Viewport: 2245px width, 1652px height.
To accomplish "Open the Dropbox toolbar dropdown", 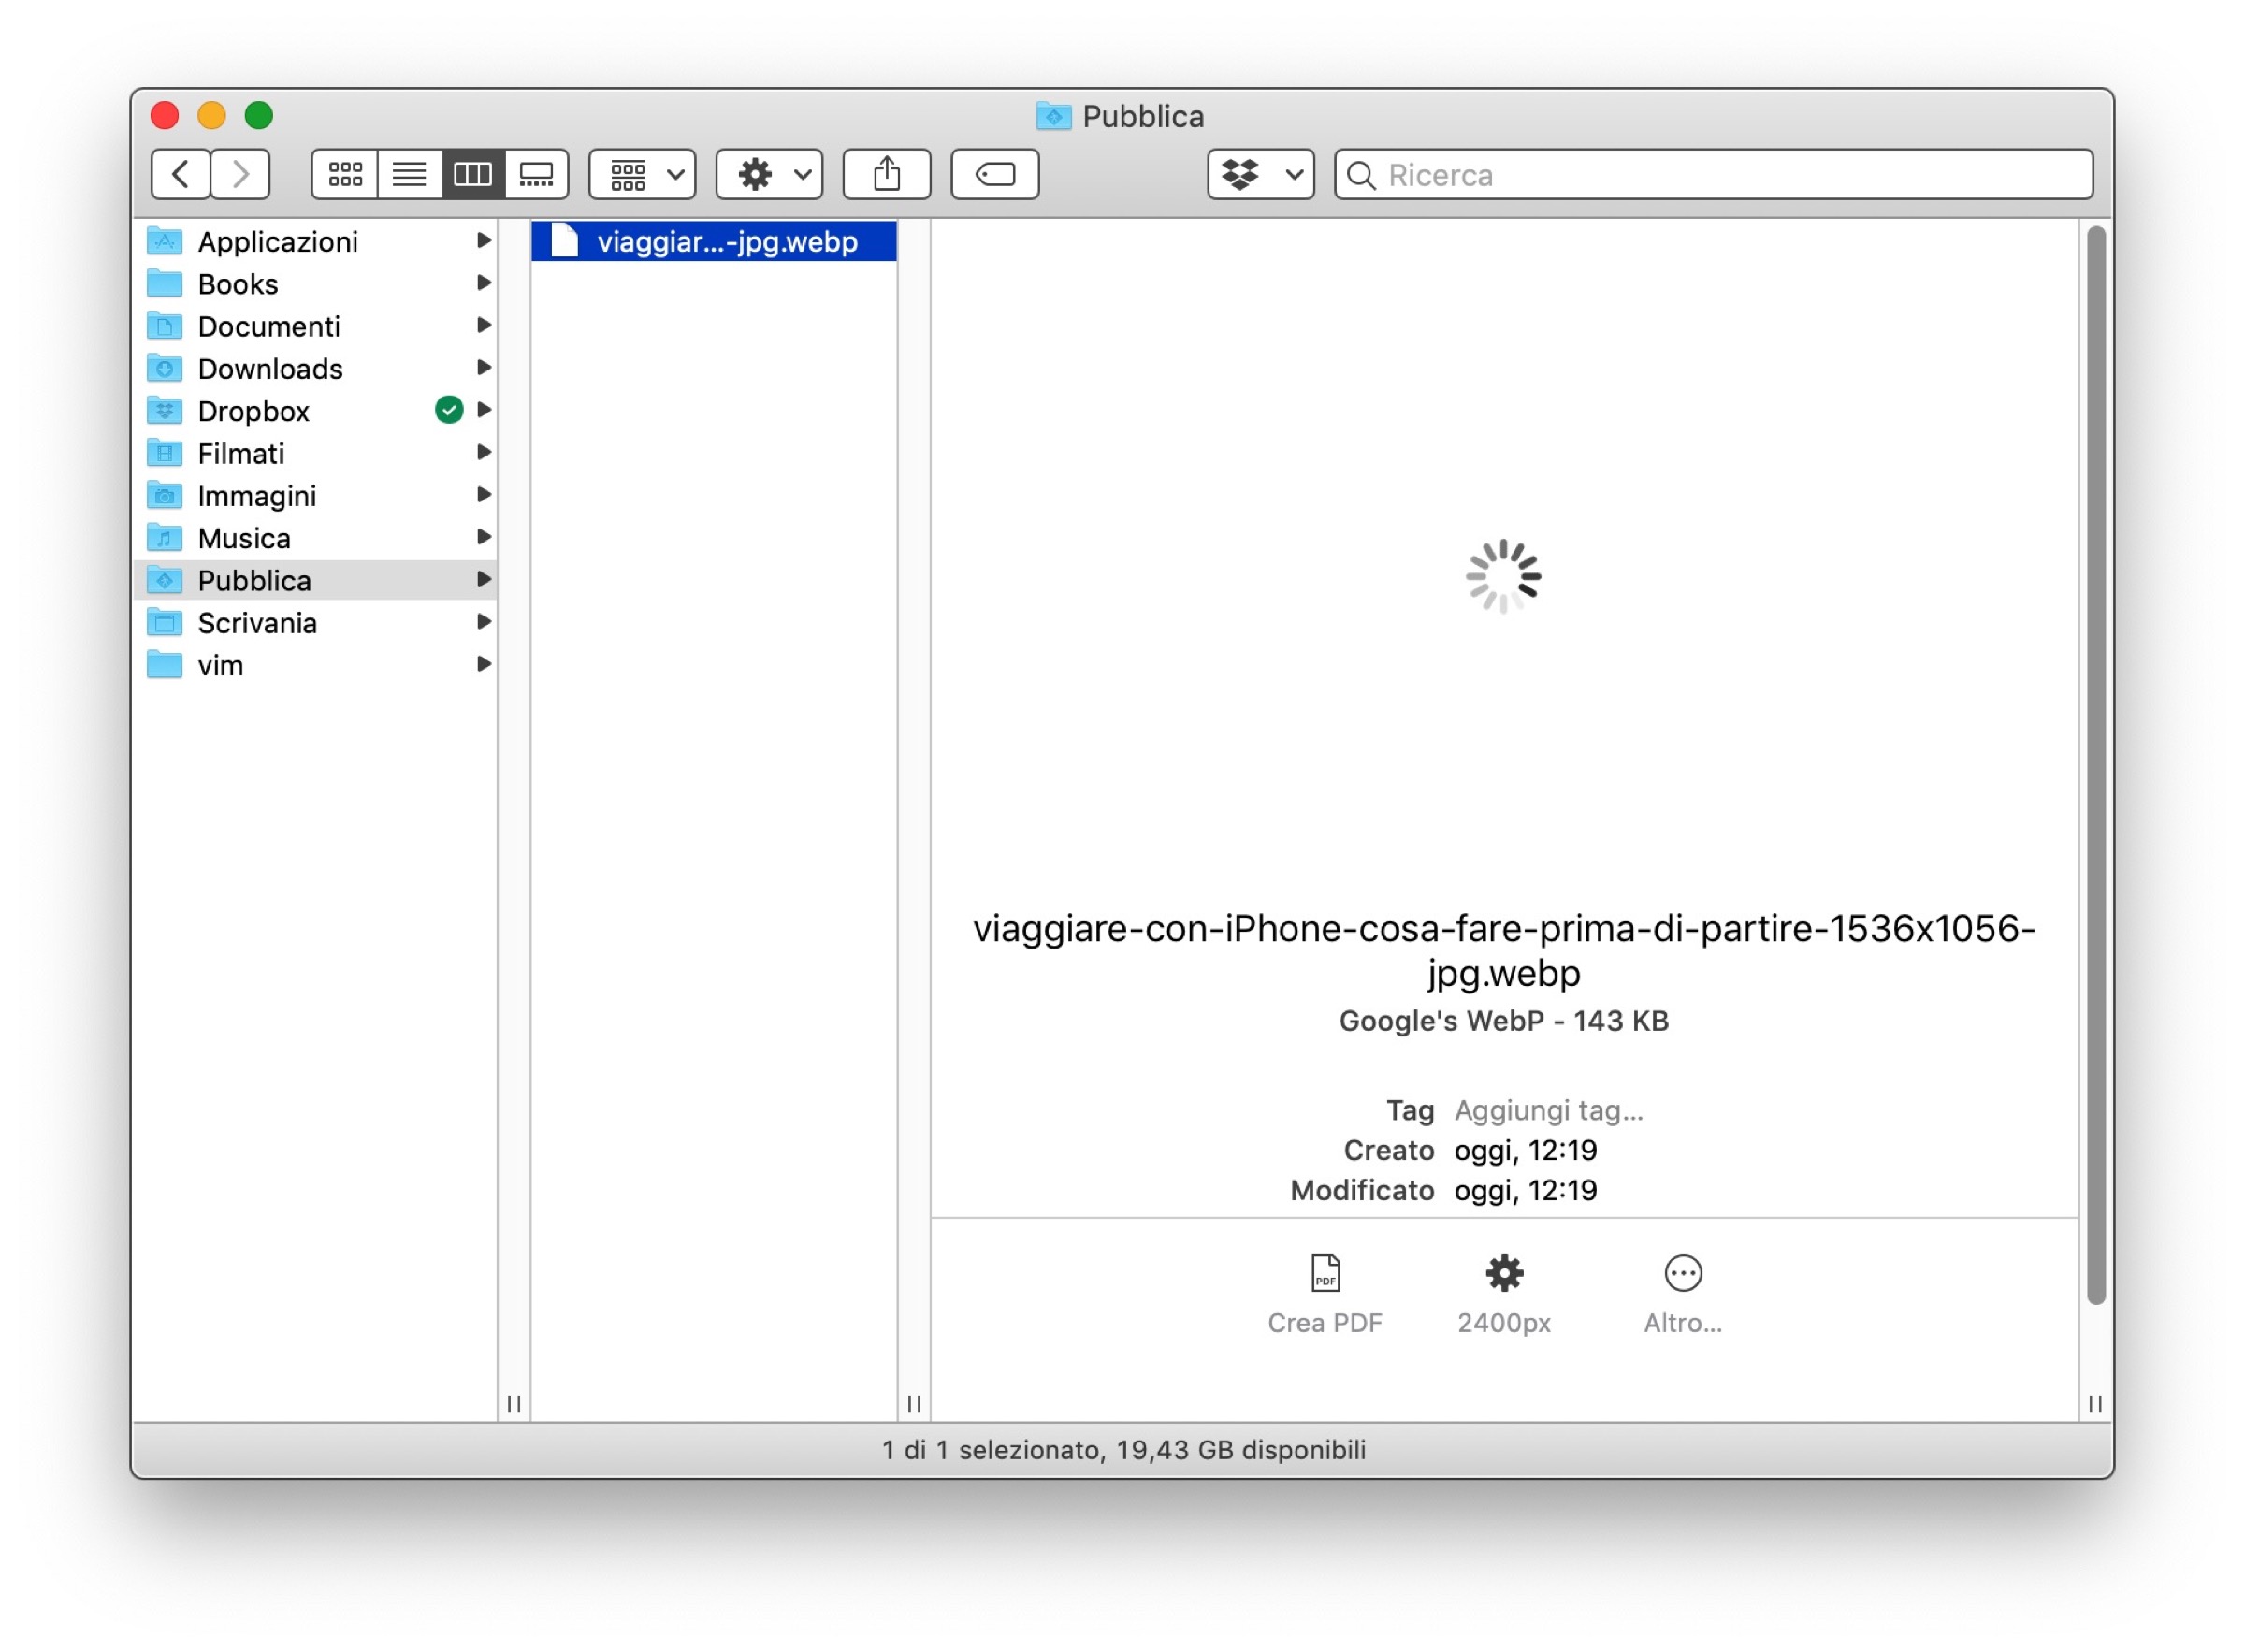I will 1260,175.
